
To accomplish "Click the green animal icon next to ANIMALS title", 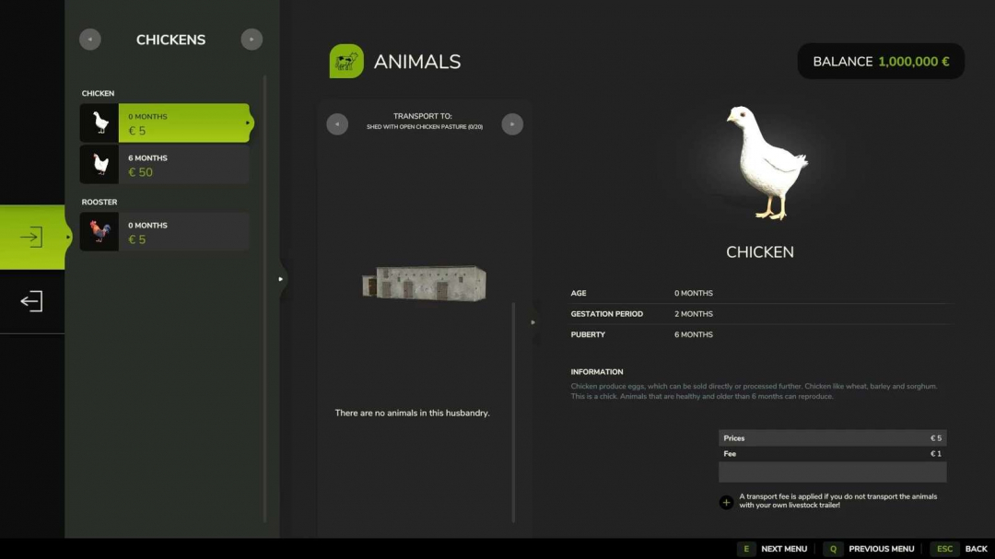I will [x=346, y=61].
